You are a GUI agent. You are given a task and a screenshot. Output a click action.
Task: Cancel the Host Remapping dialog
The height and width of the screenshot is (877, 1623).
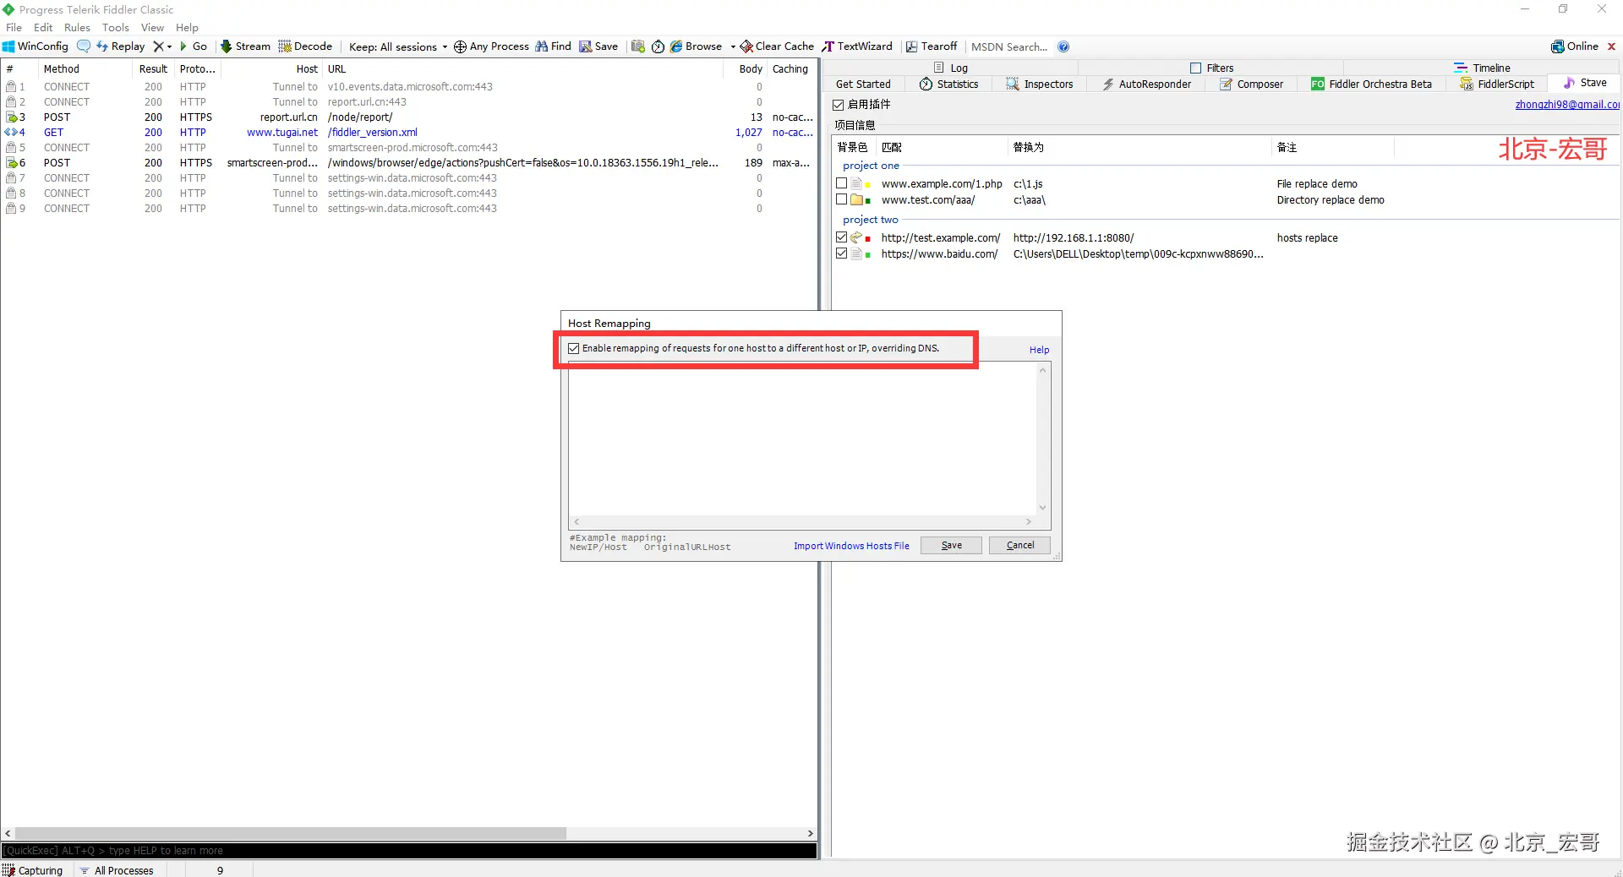[x=1019, y=546]
